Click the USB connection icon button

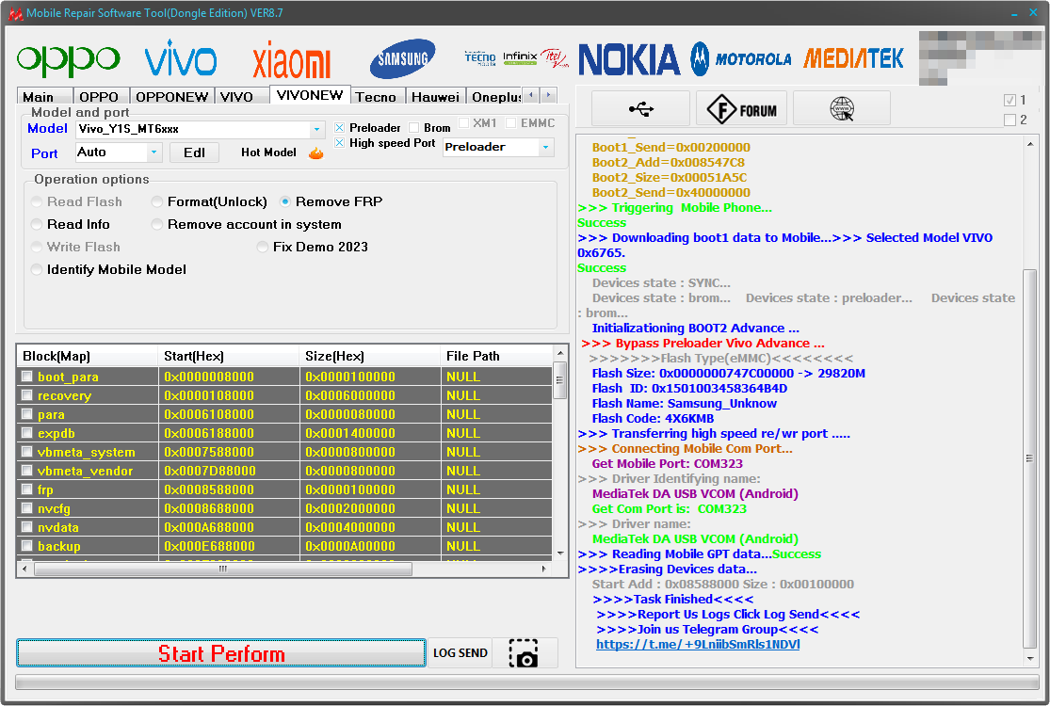coord(641,108)
